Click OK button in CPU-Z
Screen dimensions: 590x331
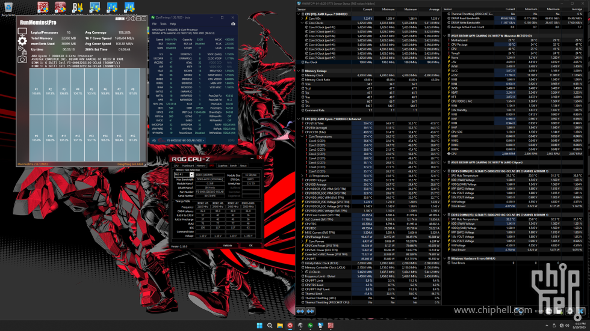click(250, 246)
